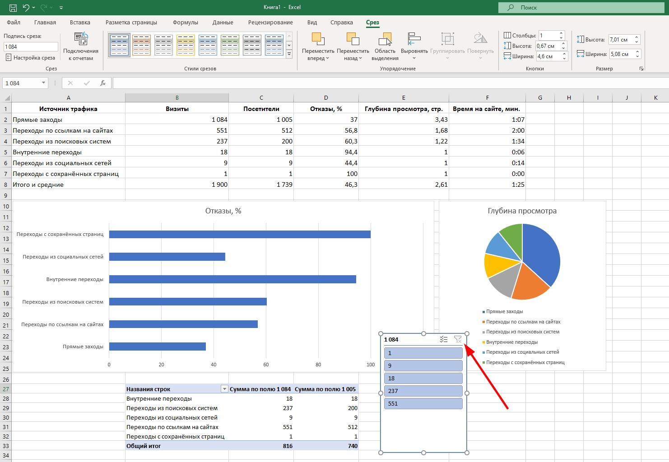The height and width of the screenshot is (462, 669).
Task: Increase Столбцы count stepper
Action: coord(561,33)
